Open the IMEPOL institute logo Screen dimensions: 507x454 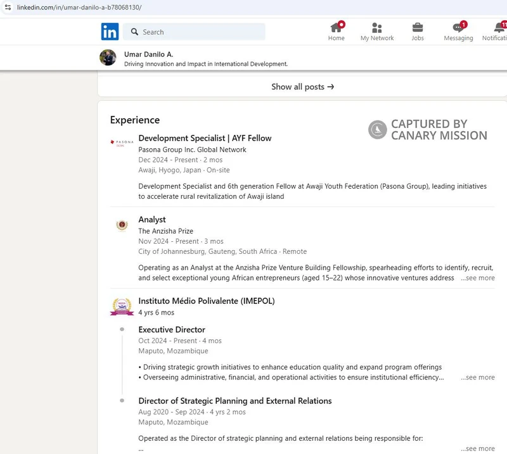tap(122, 306)
